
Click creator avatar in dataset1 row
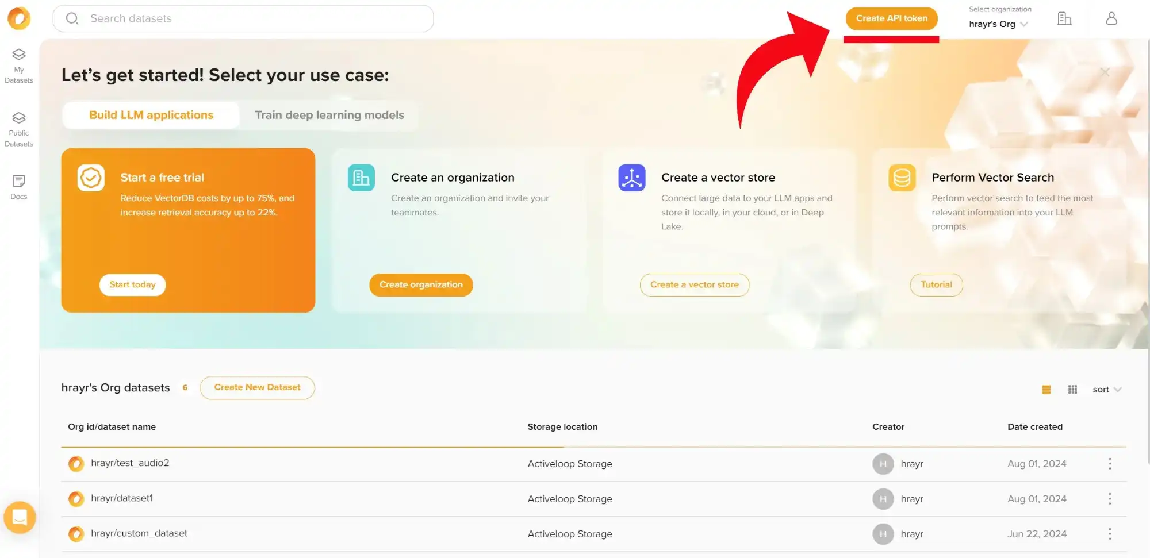point(883,499)
